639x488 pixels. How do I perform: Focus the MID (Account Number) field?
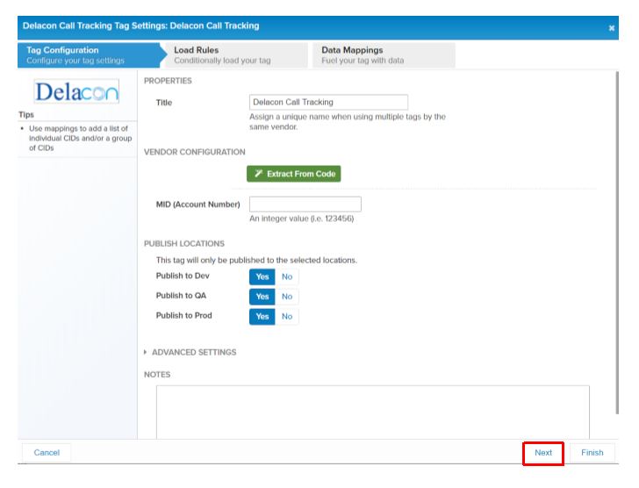click(x=305, y=205)
